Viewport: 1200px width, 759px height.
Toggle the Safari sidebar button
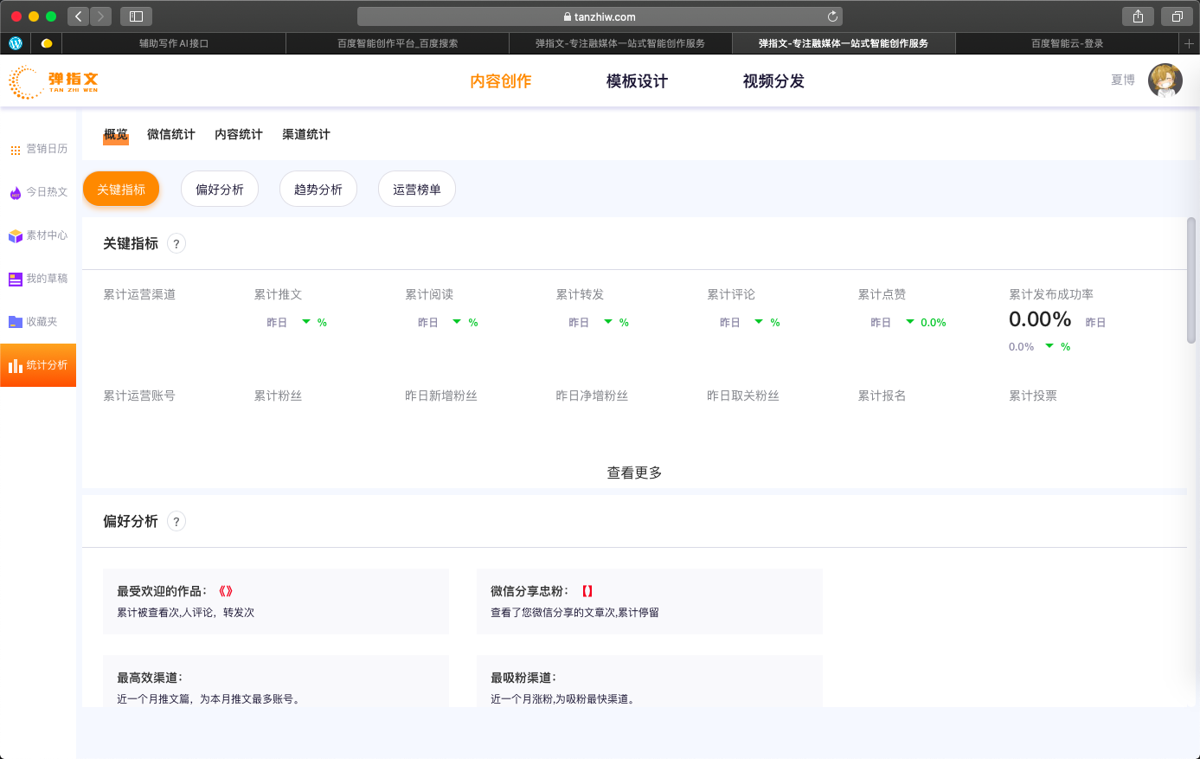(x=136, y=16)
